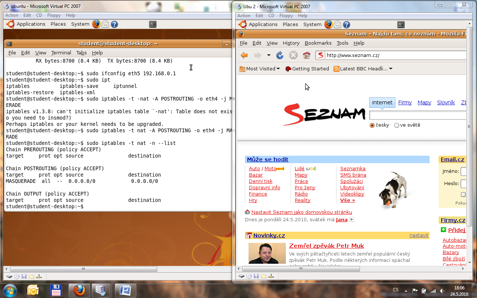
Task: Open System menu in Ubu 2 VM
Action: (312, 25)
